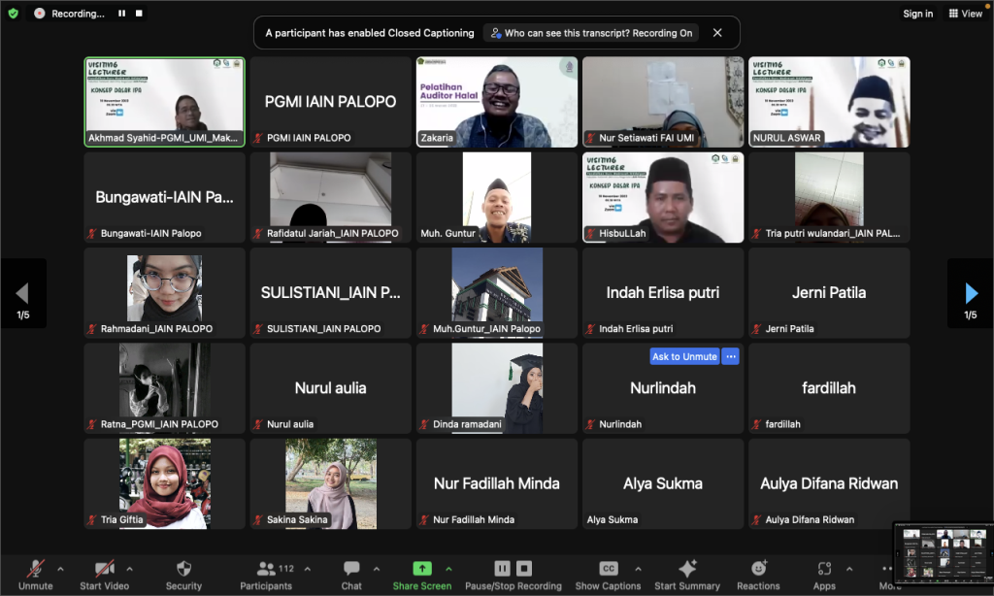Click Ask to Unmute on Nurlindah's tile
Viewport: 994px width, 596px height.
pyautogui.click(x=683, y=356)
